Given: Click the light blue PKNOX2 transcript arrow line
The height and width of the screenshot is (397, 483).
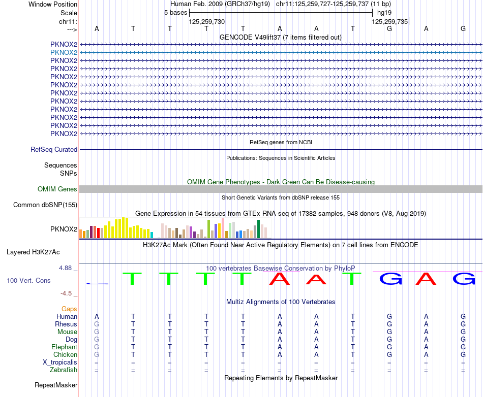Looking at the screenshot, I should point(281,53).
